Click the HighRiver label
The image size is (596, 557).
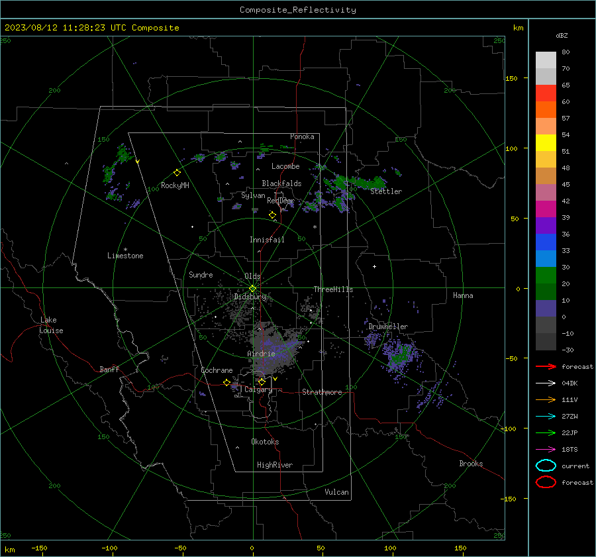(x=275, y=465)
